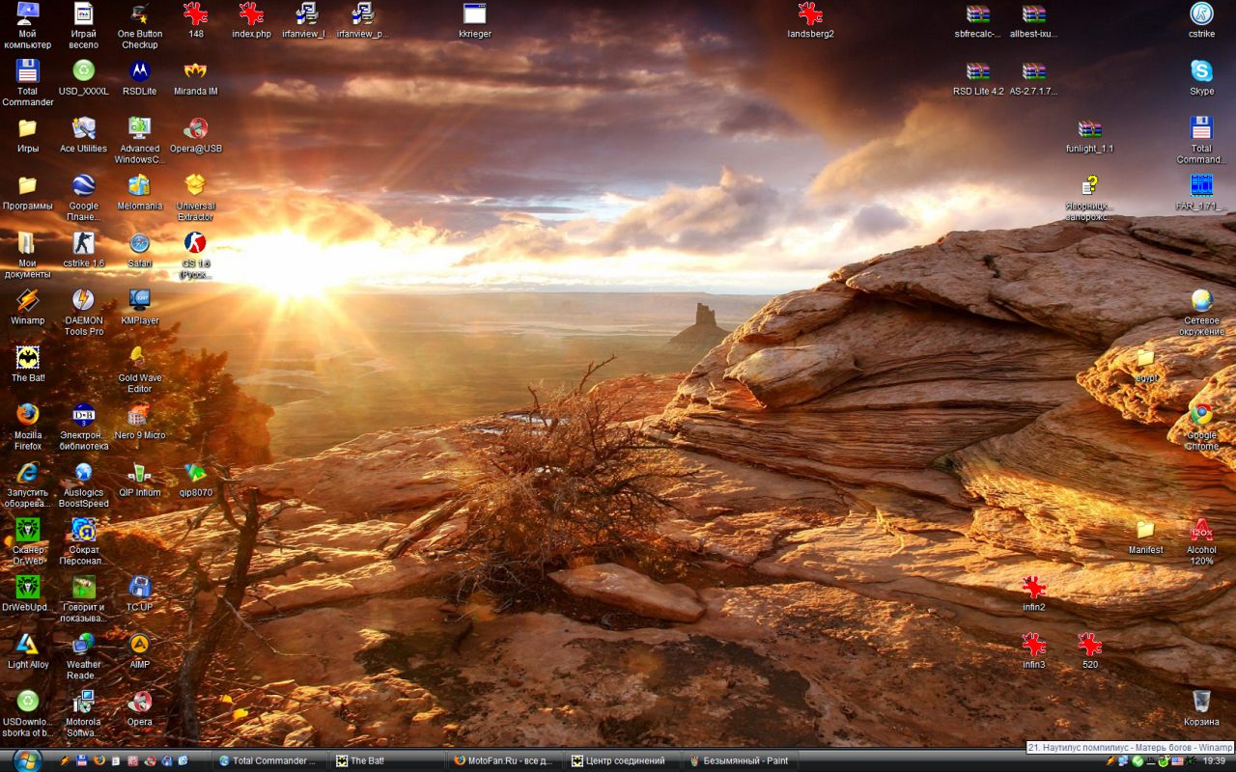Image resolution: width=1236 pixels, height=772 pixels.
Task: Open Сетевое окружение icon
Action: point(1202,313)
